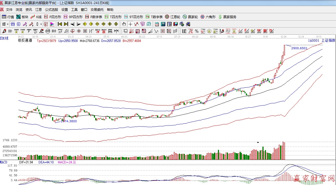Open the 六角形 hexagon tool

click(x=208, y=17)
